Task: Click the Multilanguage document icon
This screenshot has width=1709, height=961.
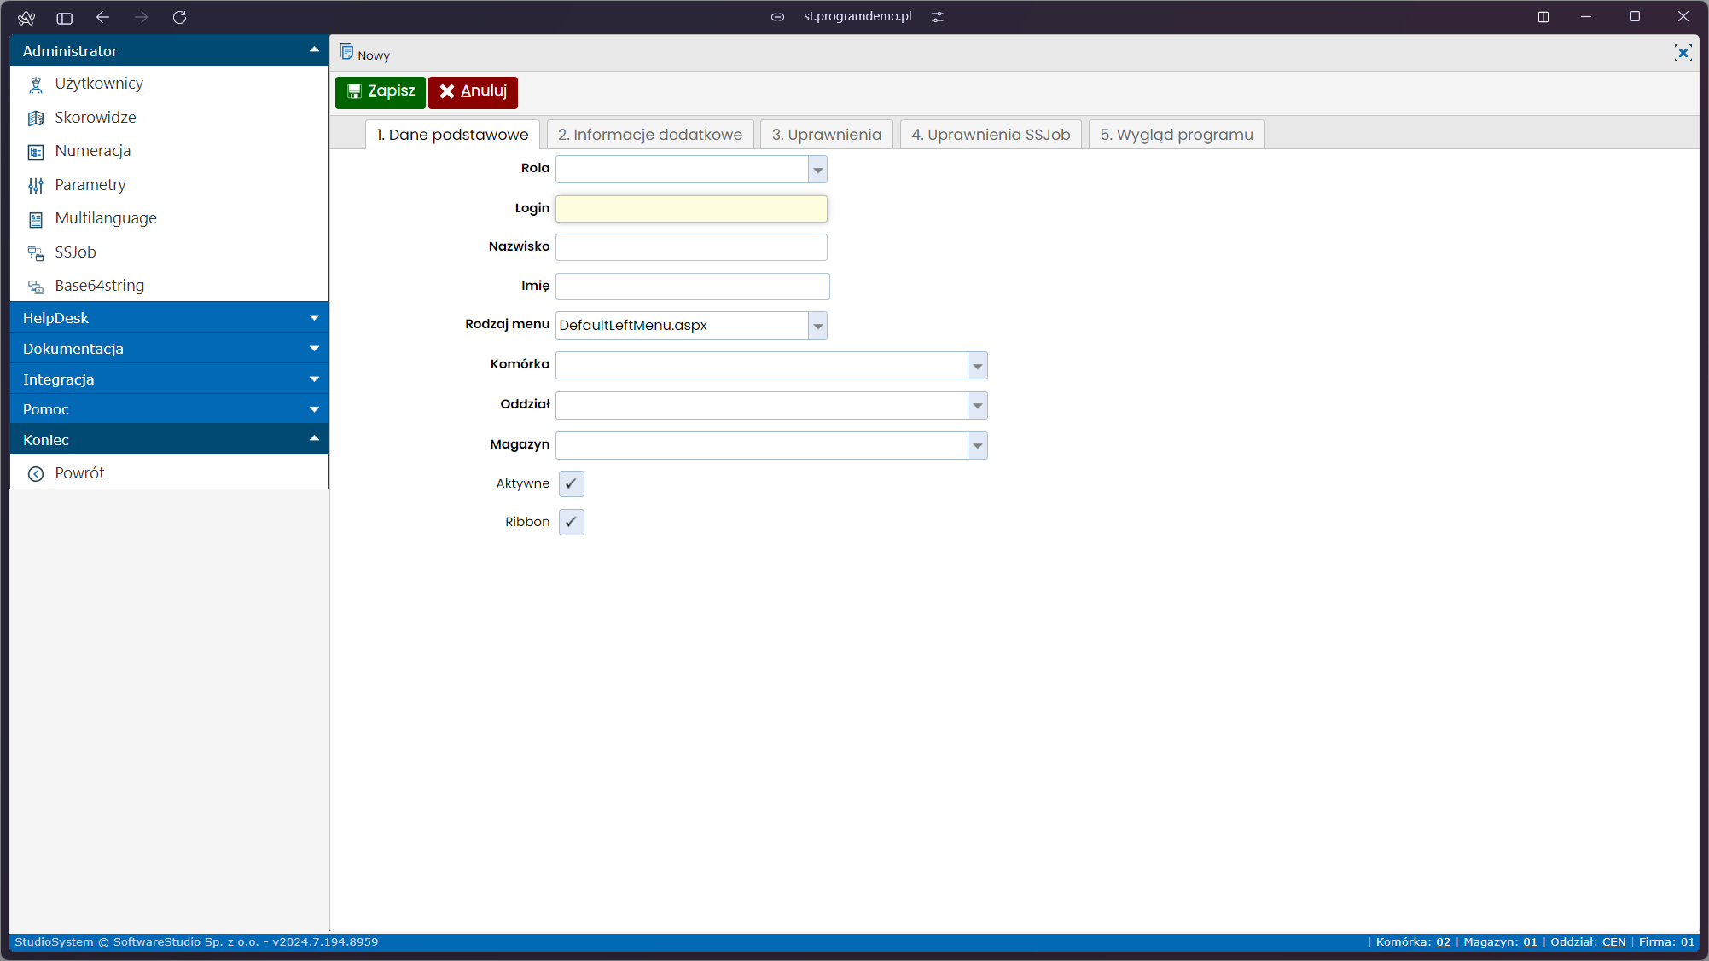Action: pos(36,219)
